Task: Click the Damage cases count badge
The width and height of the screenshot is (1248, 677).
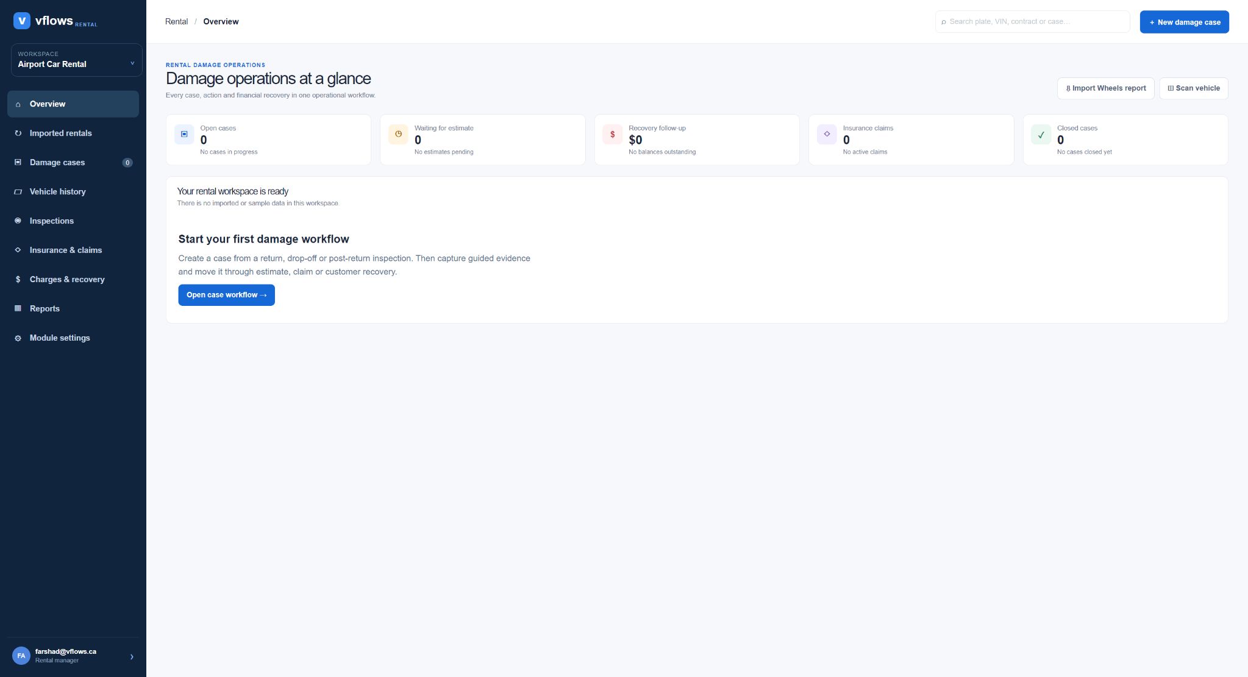Action: coord(127,163)
